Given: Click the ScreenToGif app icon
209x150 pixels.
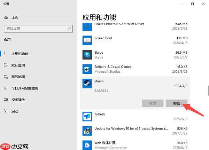Looking at the screenshot, I should point(87,40).
